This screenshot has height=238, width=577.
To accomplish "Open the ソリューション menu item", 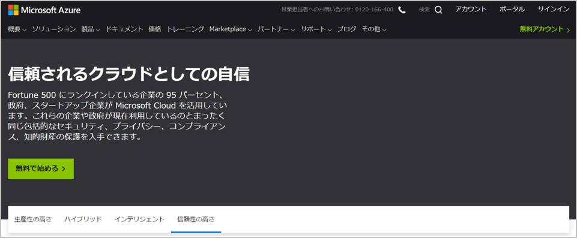I will (53, 29).
